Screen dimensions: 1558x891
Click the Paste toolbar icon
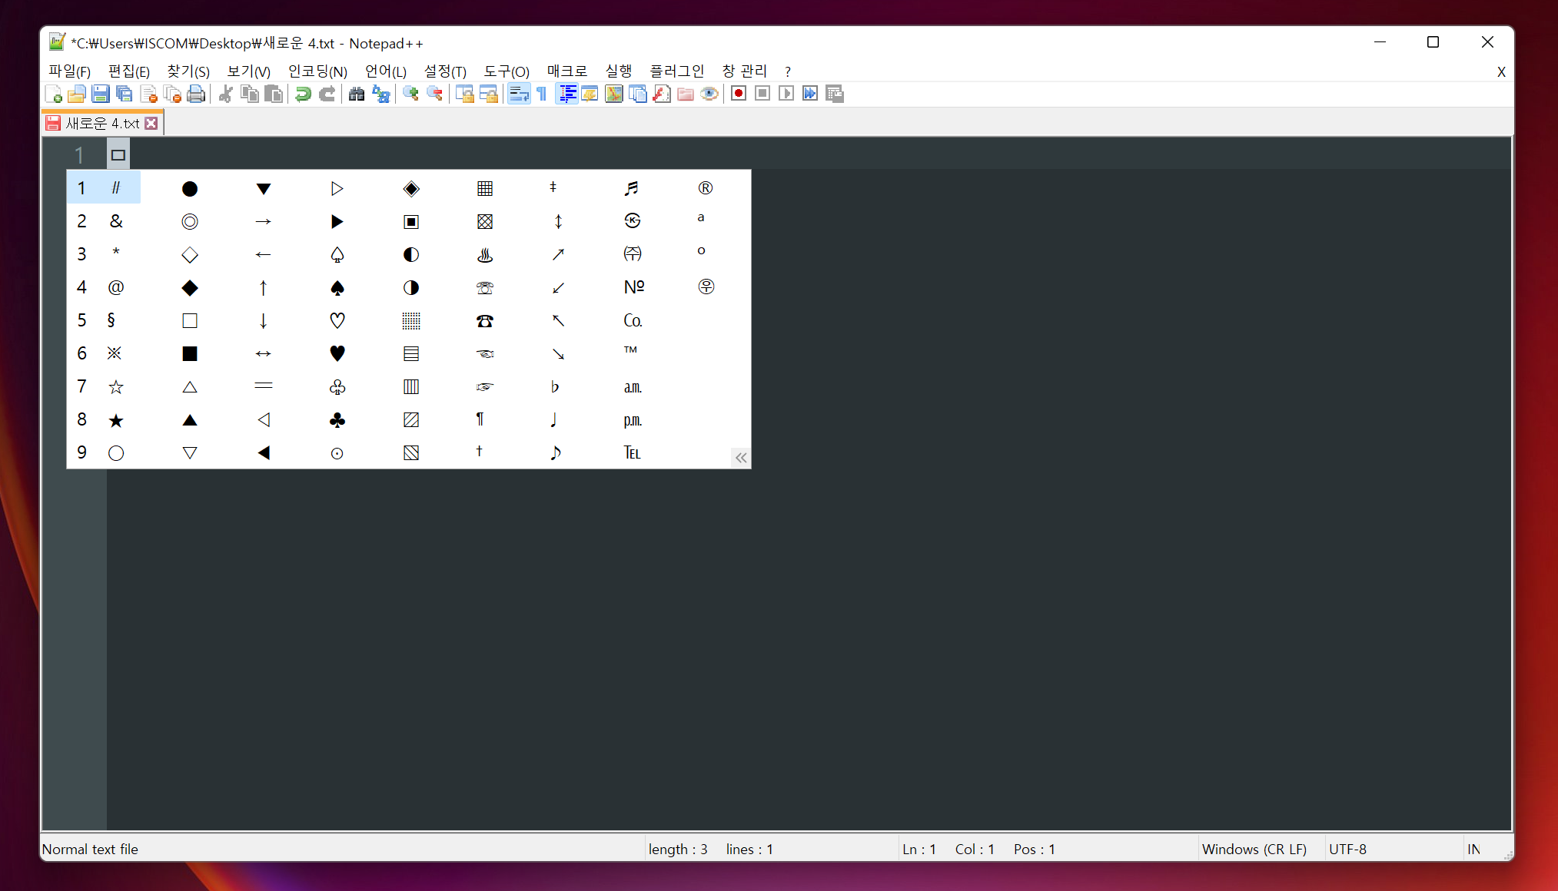pos(274,94)
